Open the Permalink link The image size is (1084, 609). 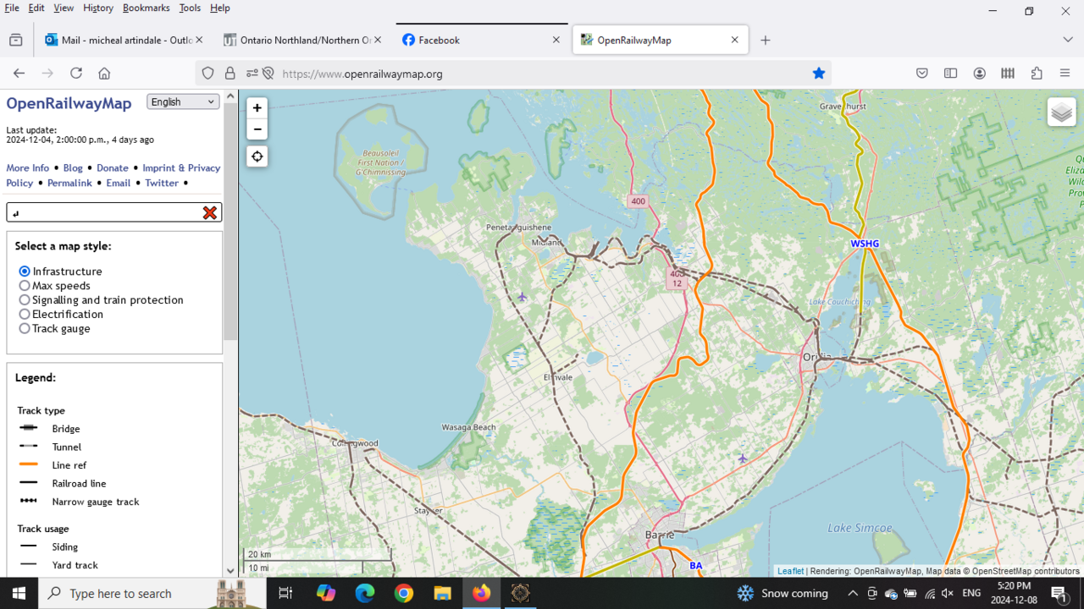point(69,183)
